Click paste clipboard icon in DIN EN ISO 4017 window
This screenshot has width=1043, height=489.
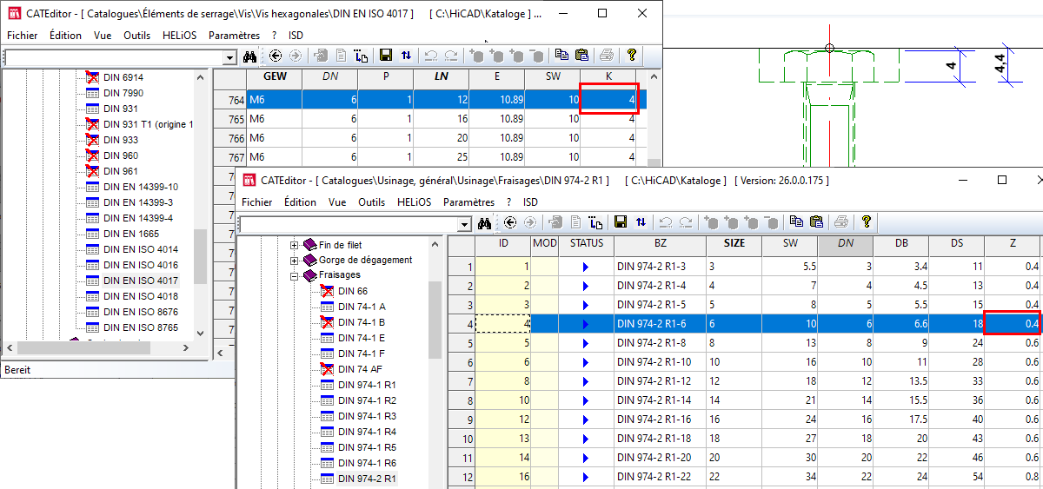point(581,56)
